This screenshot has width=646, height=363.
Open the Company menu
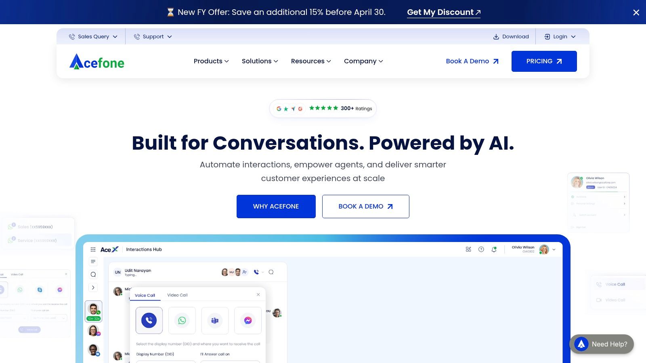click(363, 61)
